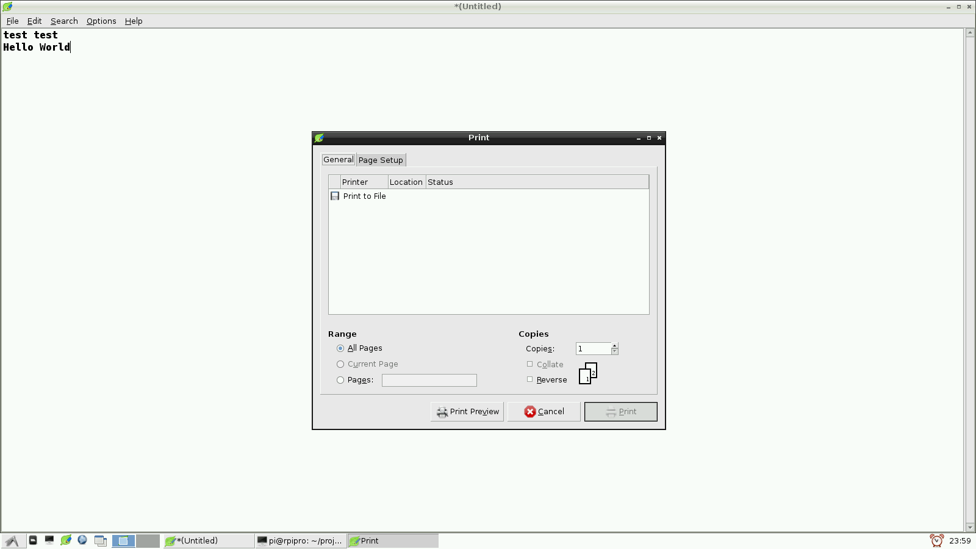
Task: Click the editor scrollbar down arrow
Action: click(x=970, y=528)
